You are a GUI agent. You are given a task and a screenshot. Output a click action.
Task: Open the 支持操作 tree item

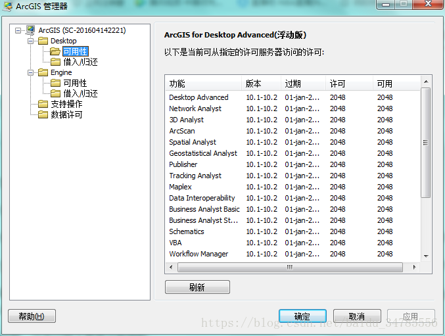(x=66, y=104)
